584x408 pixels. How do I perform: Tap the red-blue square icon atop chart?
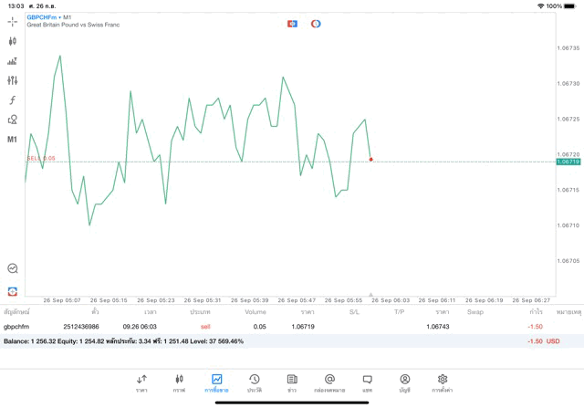pyautogui.click(x=292, y=23)
